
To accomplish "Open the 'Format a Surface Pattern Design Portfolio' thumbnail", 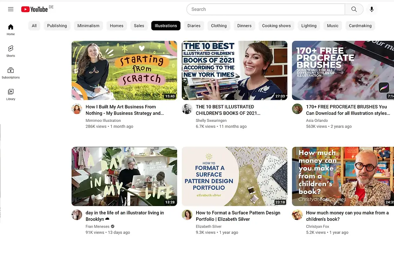I will point(234,176).
